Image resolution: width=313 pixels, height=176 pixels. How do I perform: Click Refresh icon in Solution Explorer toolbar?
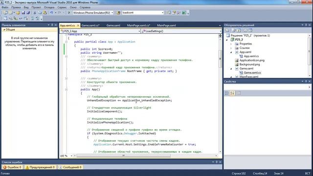click(239, 30)
